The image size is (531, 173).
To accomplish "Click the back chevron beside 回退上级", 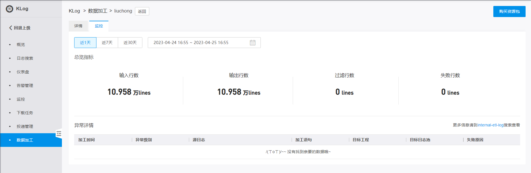I will coord(11,28).
